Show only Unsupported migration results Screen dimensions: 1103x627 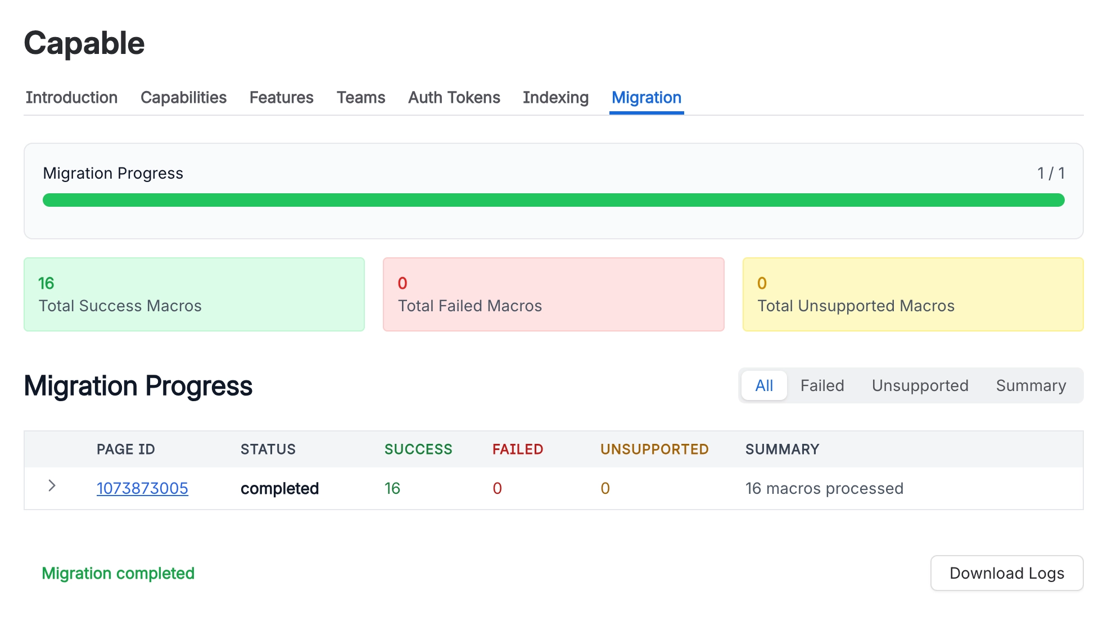tap(920, 385)
